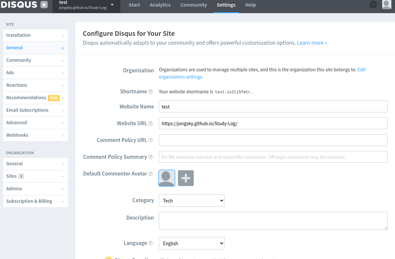The image size is (395, 259).
Task: Open the Ads settings page
Action: [36, 73]
